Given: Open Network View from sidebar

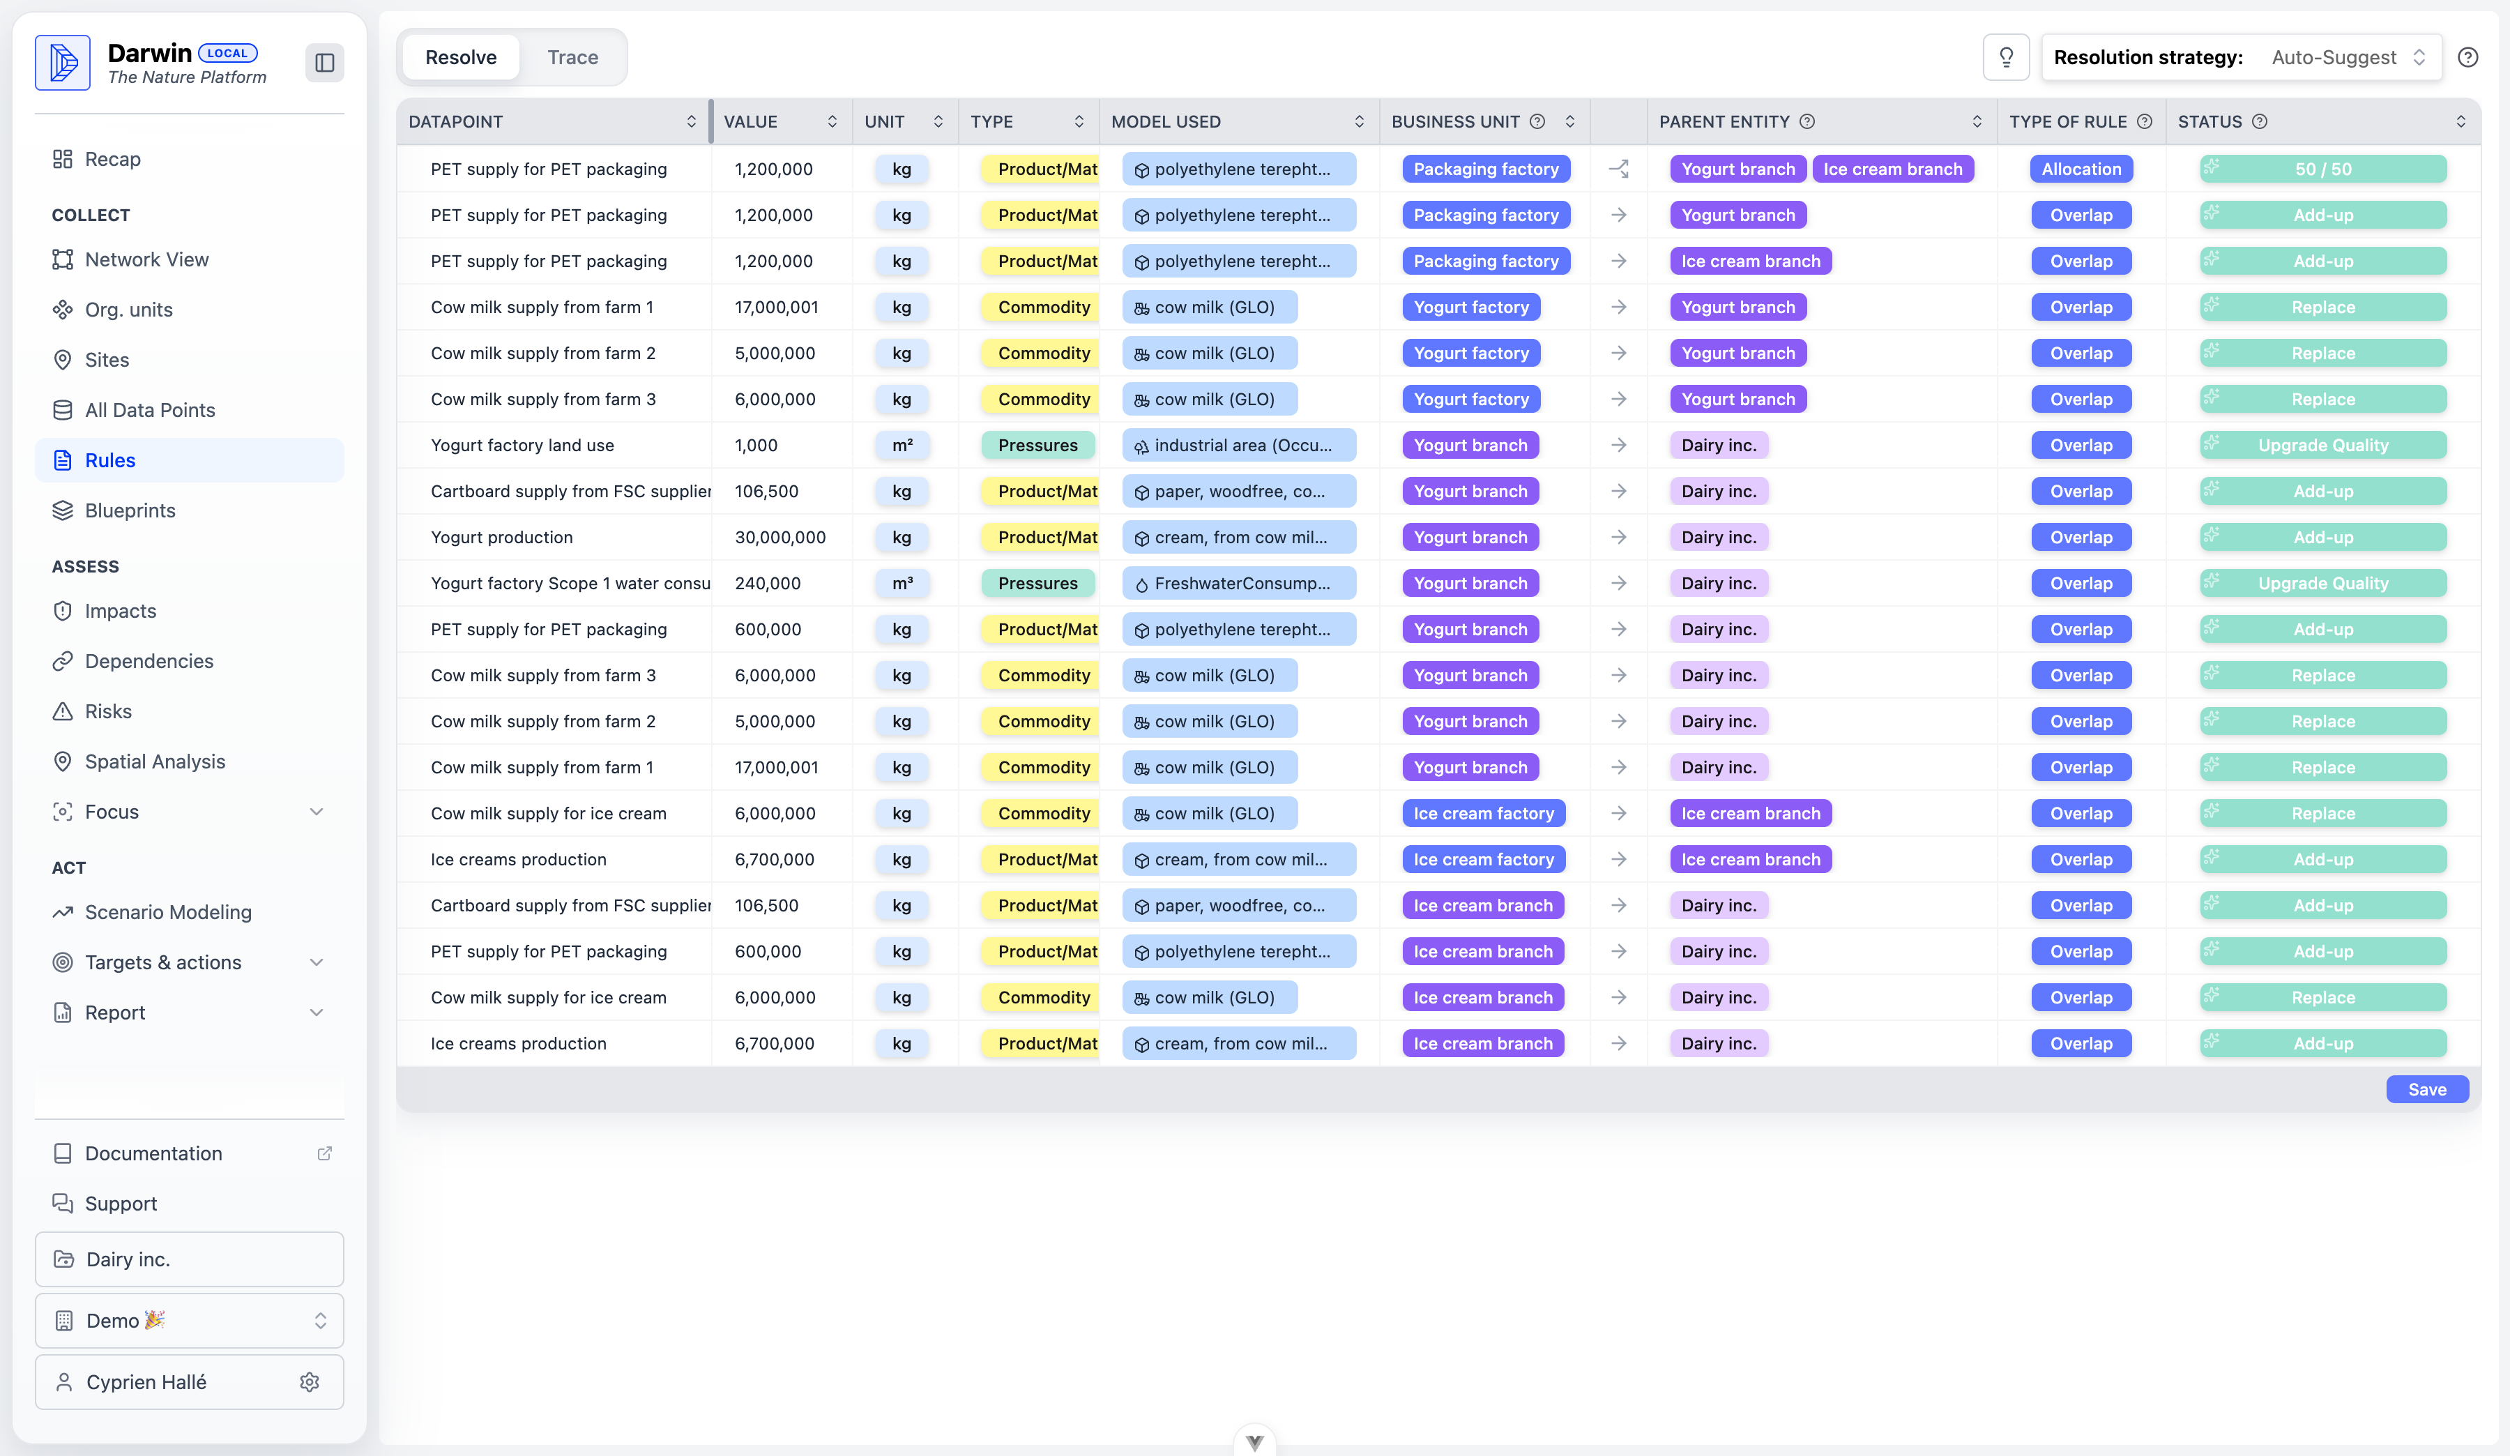Looking at the screenshot, I should pos(146,259).
